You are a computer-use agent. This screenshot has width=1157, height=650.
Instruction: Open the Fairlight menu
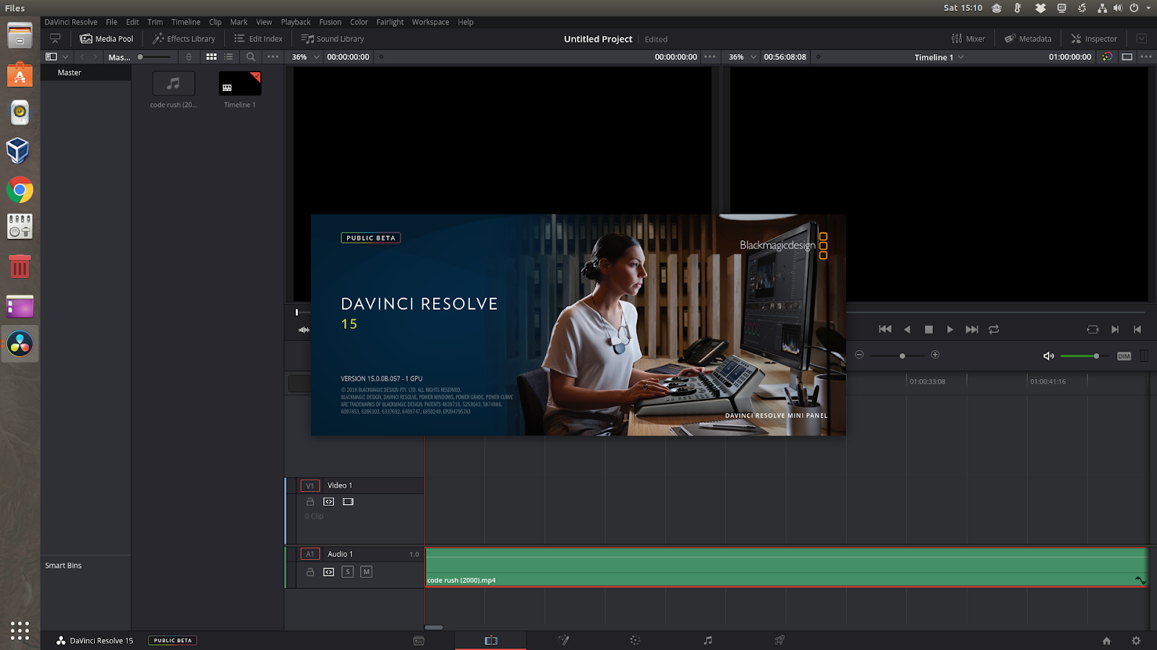[390, 22]
